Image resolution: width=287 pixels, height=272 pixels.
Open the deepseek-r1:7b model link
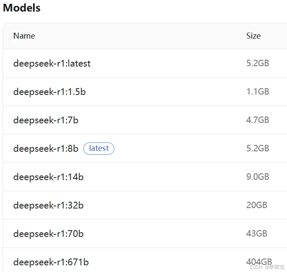pyautogui.click(x=46, y=120)
